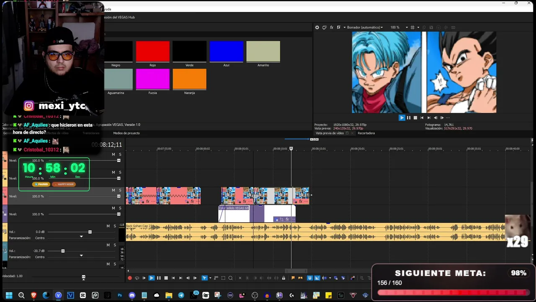Viewport: 536px width, 302px height.
Task: Solo video track 8
Action: [x=120, y=190]
